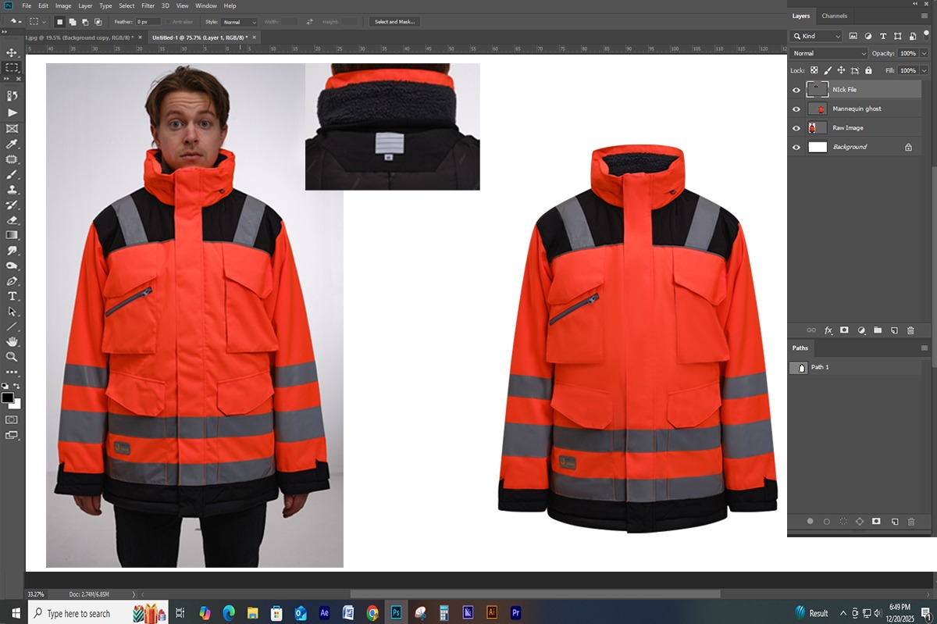Open the Add layer mask icon
The image size is (937, 624).
pyautogui.click(x=844, y=330)
